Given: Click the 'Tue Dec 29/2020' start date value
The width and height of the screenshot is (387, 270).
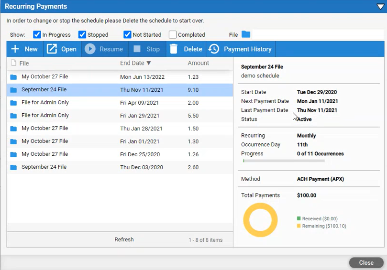Looking at the screenshot, I should click(x=317, y=92).
